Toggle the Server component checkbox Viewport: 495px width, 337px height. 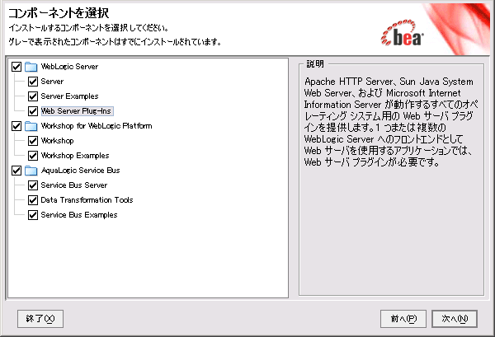coord(33,82)
